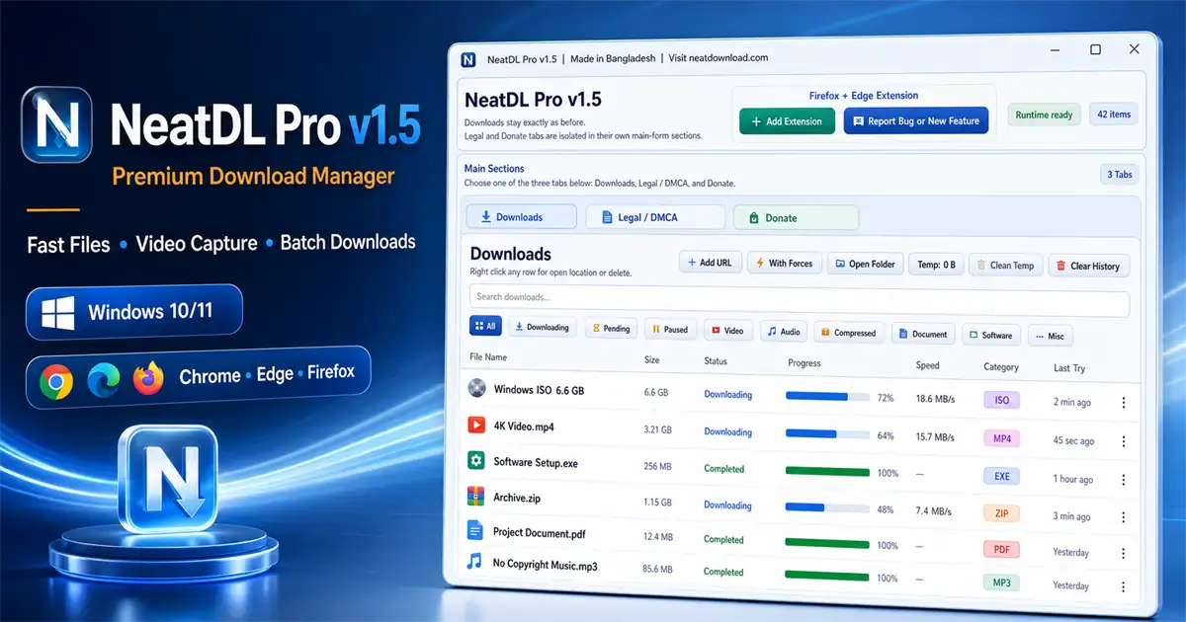Click the PDF category tag
This screenshot has height=622, width=1186.
pyautogui.click(x=1002, y=549)
